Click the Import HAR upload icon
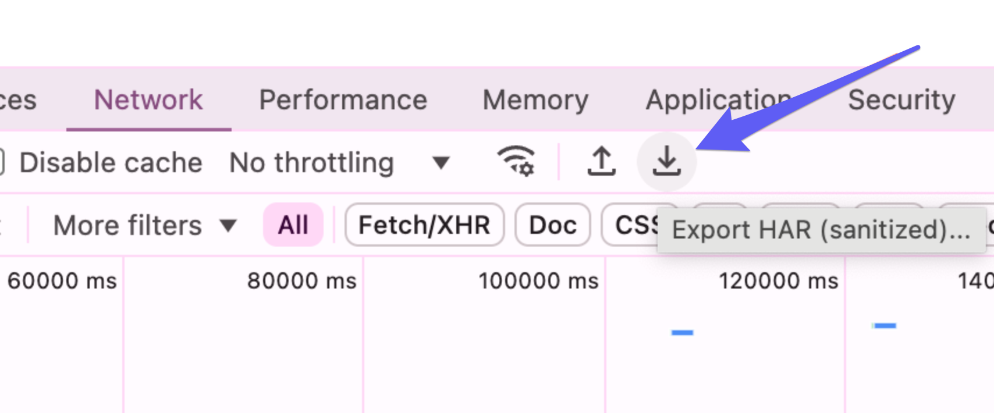The image size is (994, 413). pos(601,161)
